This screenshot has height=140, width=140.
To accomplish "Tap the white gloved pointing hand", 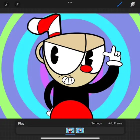I will click(113, 56).
